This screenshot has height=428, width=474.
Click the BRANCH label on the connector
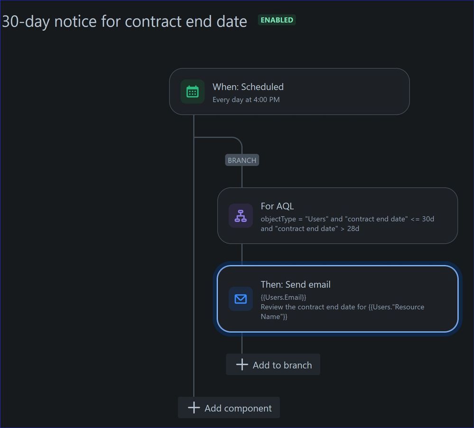click(x=242, y=160)
